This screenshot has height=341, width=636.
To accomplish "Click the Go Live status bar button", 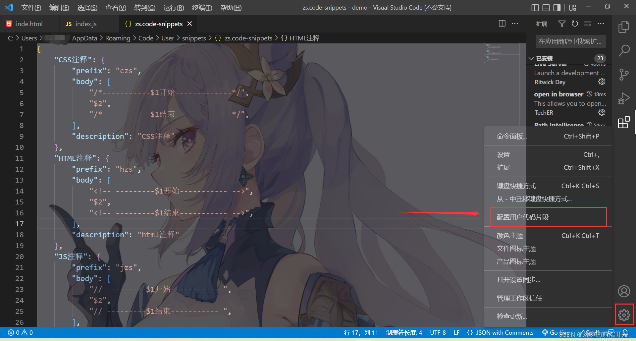I will point(556,332).
